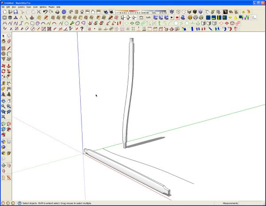The image size is (266, 206).
Task: Choose the Zoom Window tool
Action: (x=9, y=106)
